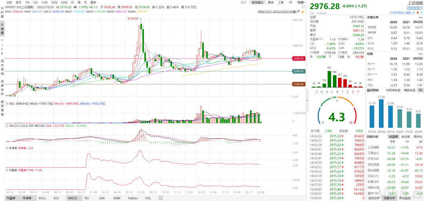424x201 pixels.
Task: Toggle SAR indicator
Action: pyautogui.click(x=102, y=198)
